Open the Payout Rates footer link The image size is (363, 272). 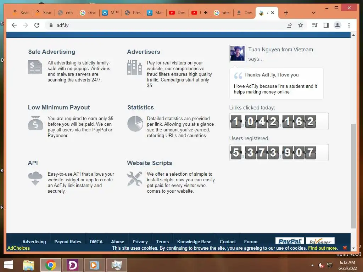pyautogui.click(x=68, y=242)
